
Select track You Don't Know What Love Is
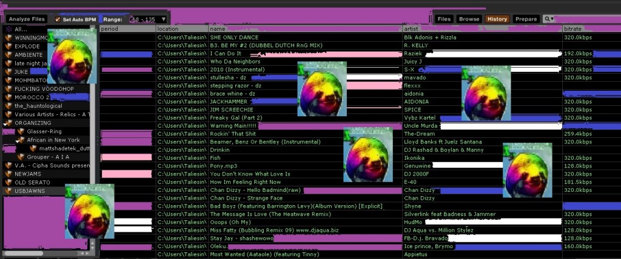[250, 174]
